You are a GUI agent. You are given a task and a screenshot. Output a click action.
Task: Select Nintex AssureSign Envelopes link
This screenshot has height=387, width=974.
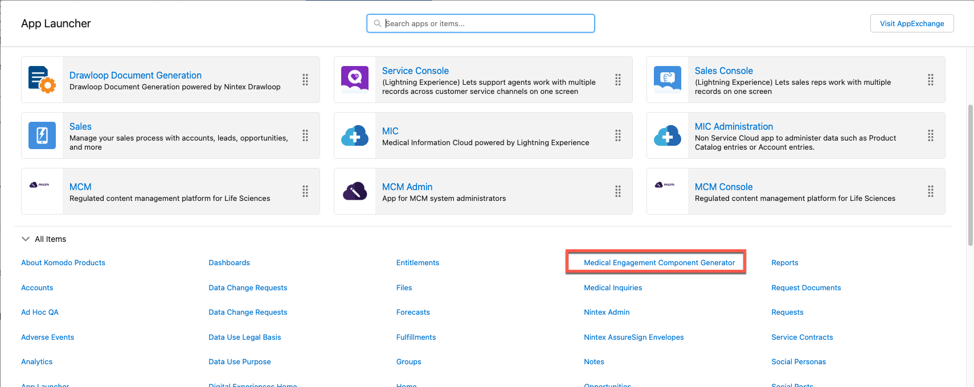click(633, 337)
